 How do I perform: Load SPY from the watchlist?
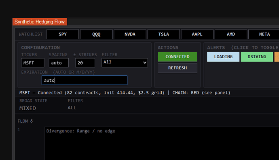pos(63,34)
